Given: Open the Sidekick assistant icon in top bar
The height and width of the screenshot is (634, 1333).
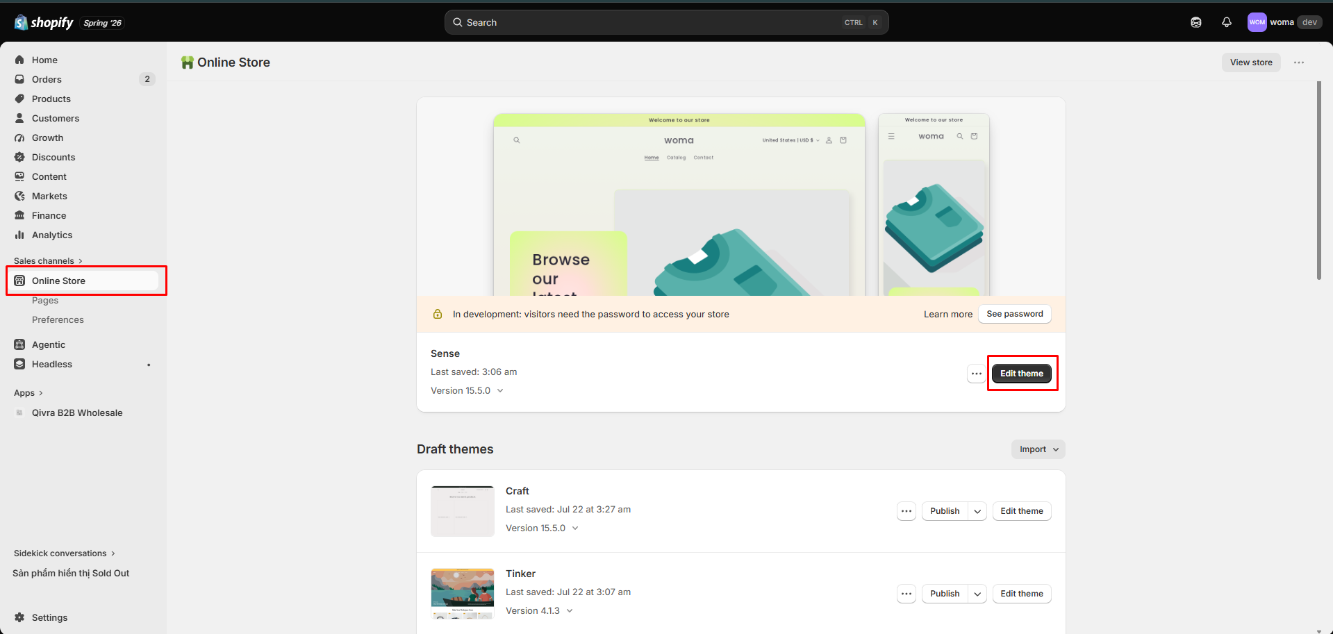Looking at the screenshot, I should [1196, 22].
